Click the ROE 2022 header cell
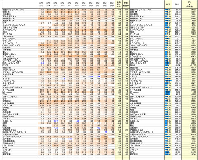 coord(105,4)
